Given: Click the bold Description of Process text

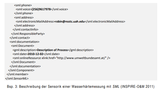Looking at the screenshot, I should click(52, 50).
